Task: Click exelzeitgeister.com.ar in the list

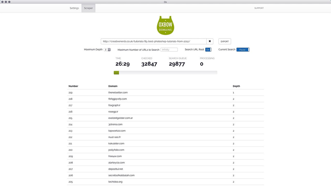Action: [121, 118]
